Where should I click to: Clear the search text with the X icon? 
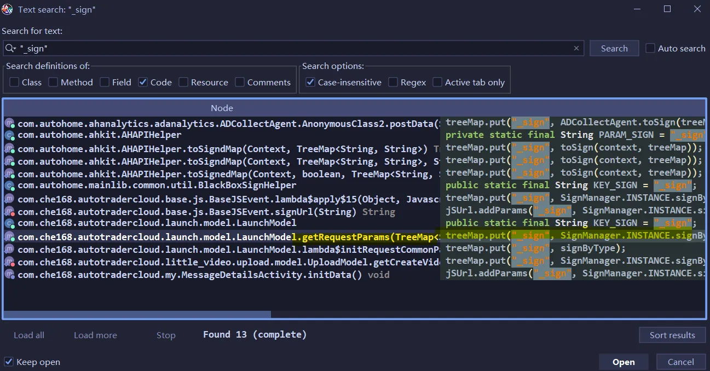click(x=576, y=48)
